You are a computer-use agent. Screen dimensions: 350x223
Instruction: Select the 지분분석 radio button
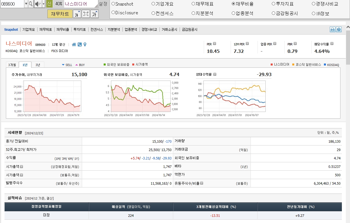click(x=193, y=13)
